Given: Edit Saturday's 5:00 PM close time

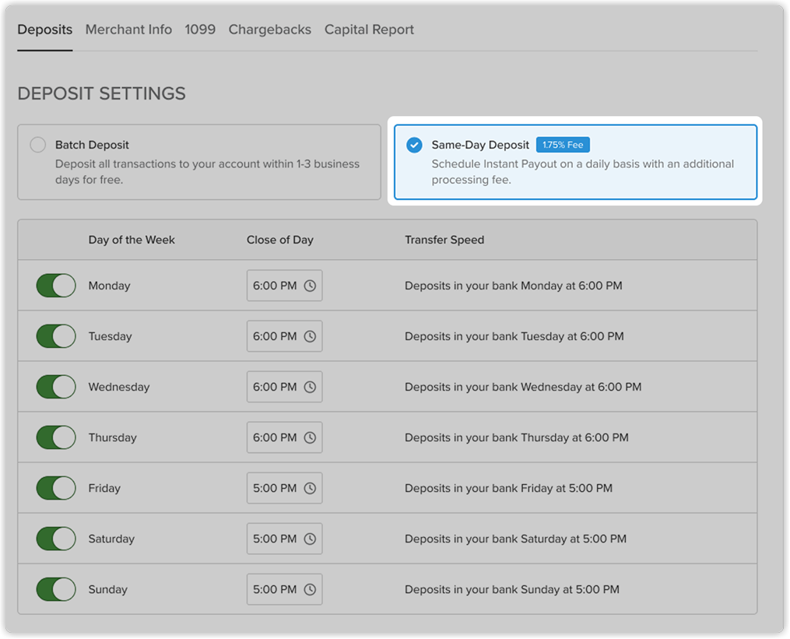Looking at the screenshot, I should (x=284, y=539).
